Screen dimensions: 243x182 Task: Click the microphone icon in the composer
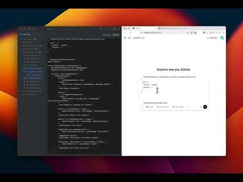tap(200, 107)
